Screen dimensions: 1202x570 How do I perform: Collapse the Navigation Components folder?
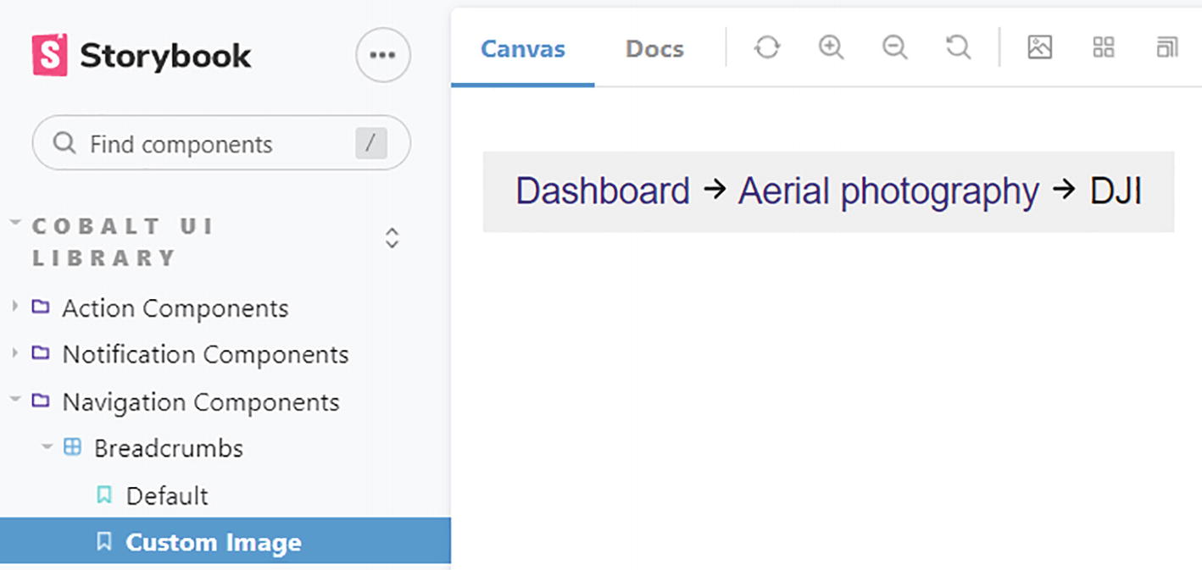point(15,401)
